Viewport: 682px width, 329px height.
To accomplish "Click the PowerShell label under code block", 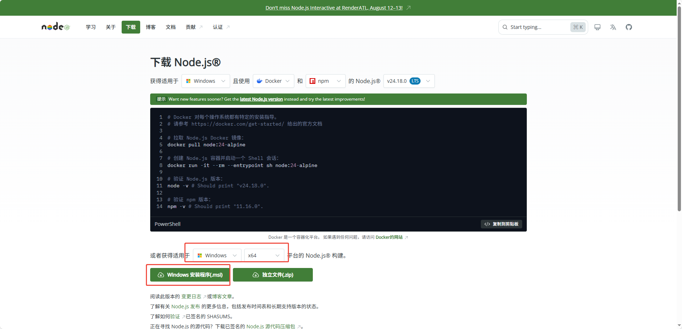I will (167, 224).
